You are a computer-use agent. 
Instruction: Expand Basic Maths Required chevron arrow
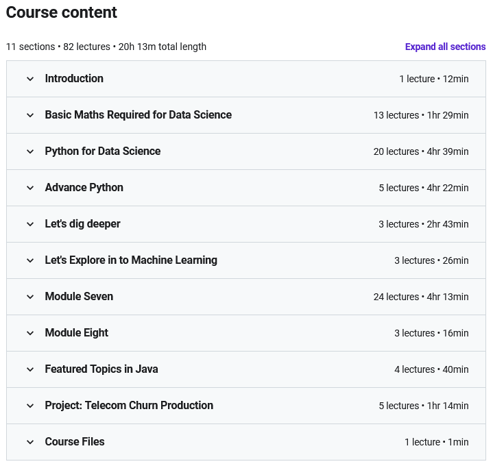pyautogui.click(x=30, y=115)
